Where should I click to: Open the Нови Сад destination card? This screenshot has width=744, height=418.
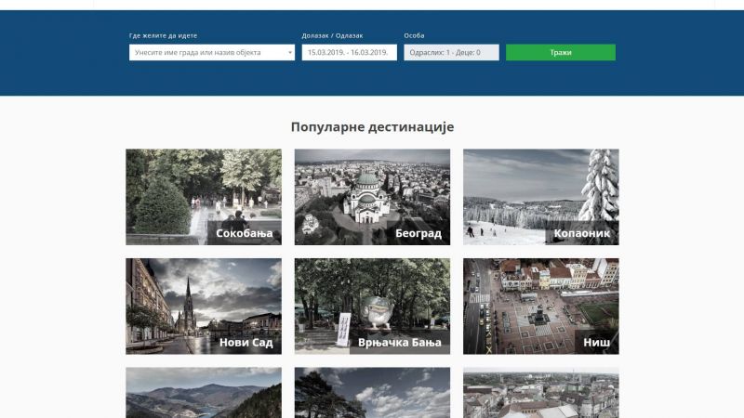coord(204,307)
